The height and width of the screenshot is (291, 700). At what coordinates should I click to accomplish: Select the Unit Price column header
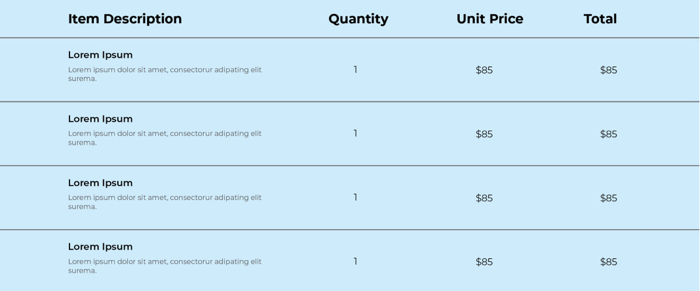click(x=489, y=19)
